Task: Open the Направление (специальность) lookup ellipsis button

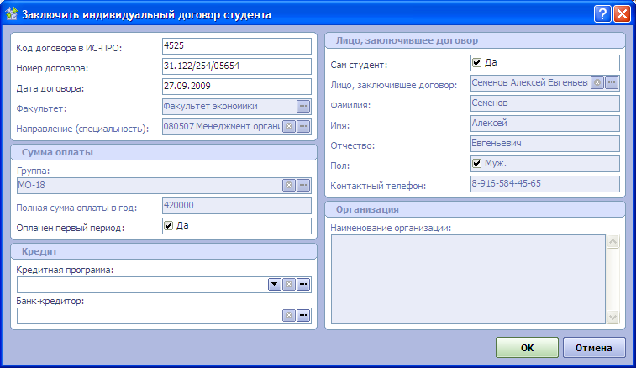Action: [303, 127]
